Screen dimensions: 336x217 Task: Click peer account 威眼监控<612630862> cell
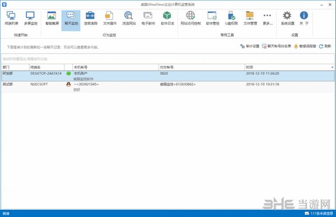tap(178, 84)
